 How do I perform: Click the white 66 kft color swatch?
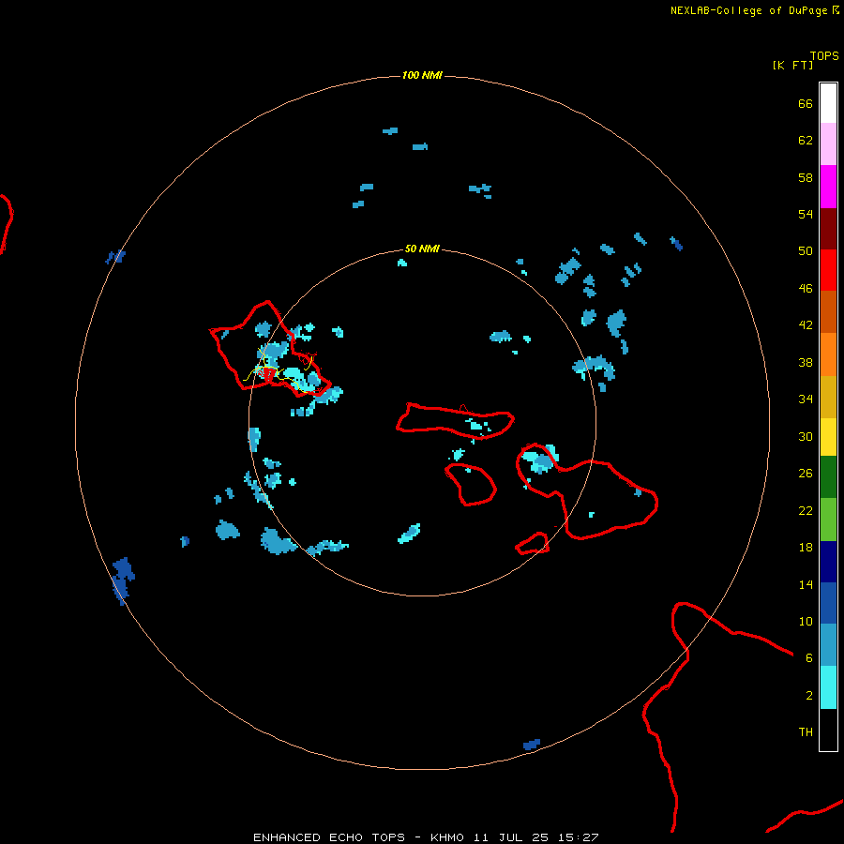[x=828, y=103]
